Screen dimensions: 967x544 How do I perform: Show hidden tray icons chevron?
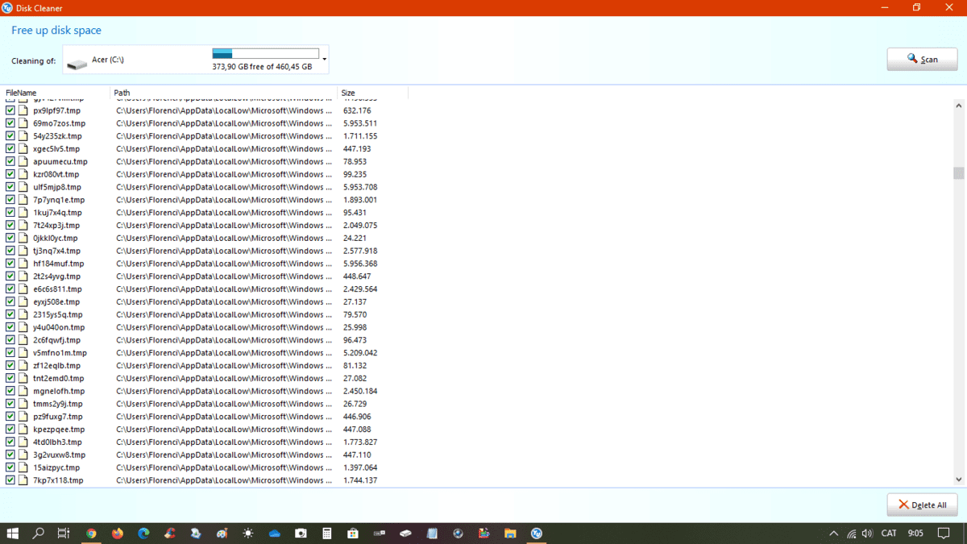(833, 534)
